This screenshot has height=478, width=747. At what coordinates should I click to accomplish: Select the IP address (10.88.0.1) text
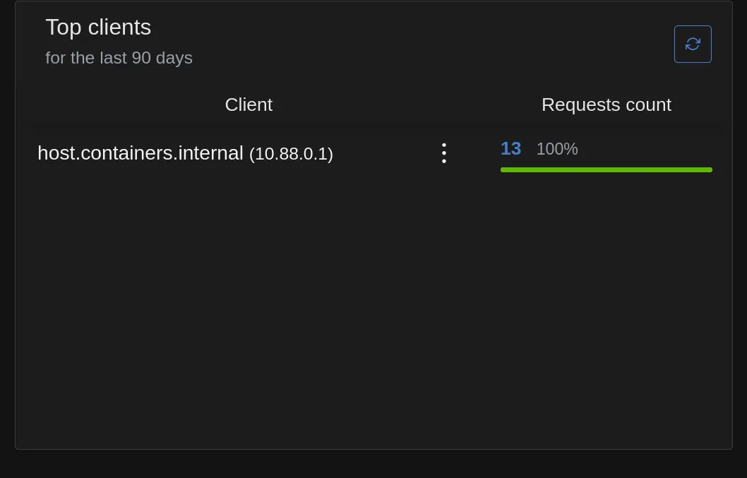click(290, 153)
